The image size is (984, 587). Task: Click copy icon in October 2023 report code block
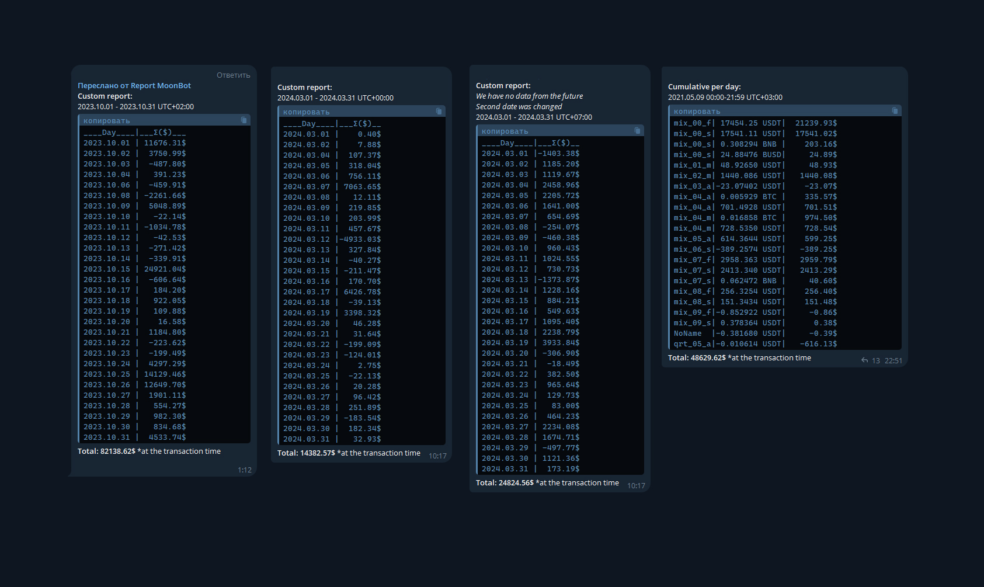tap(244, 120)
